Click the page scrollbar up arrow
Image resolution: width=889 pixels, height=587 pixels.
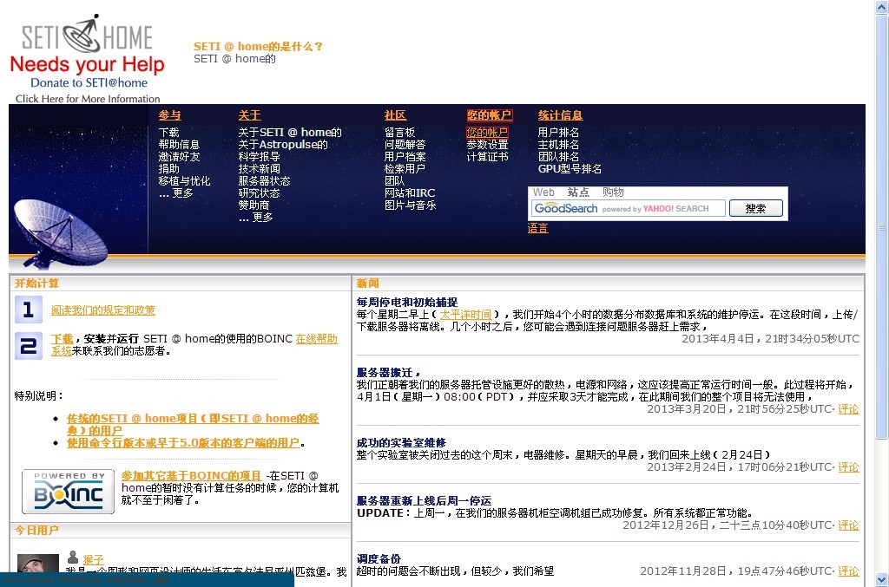point(882,6)
